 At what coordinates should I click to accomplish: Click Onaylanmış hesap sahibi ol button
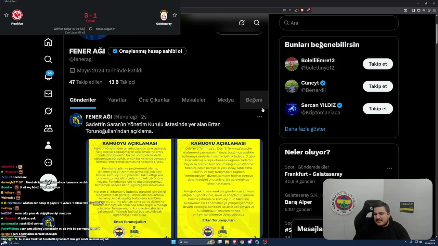click(x=147, y=51)
